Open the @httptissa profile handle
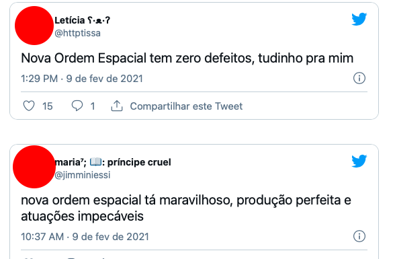393x259 pixels. [x=77, y=33]
